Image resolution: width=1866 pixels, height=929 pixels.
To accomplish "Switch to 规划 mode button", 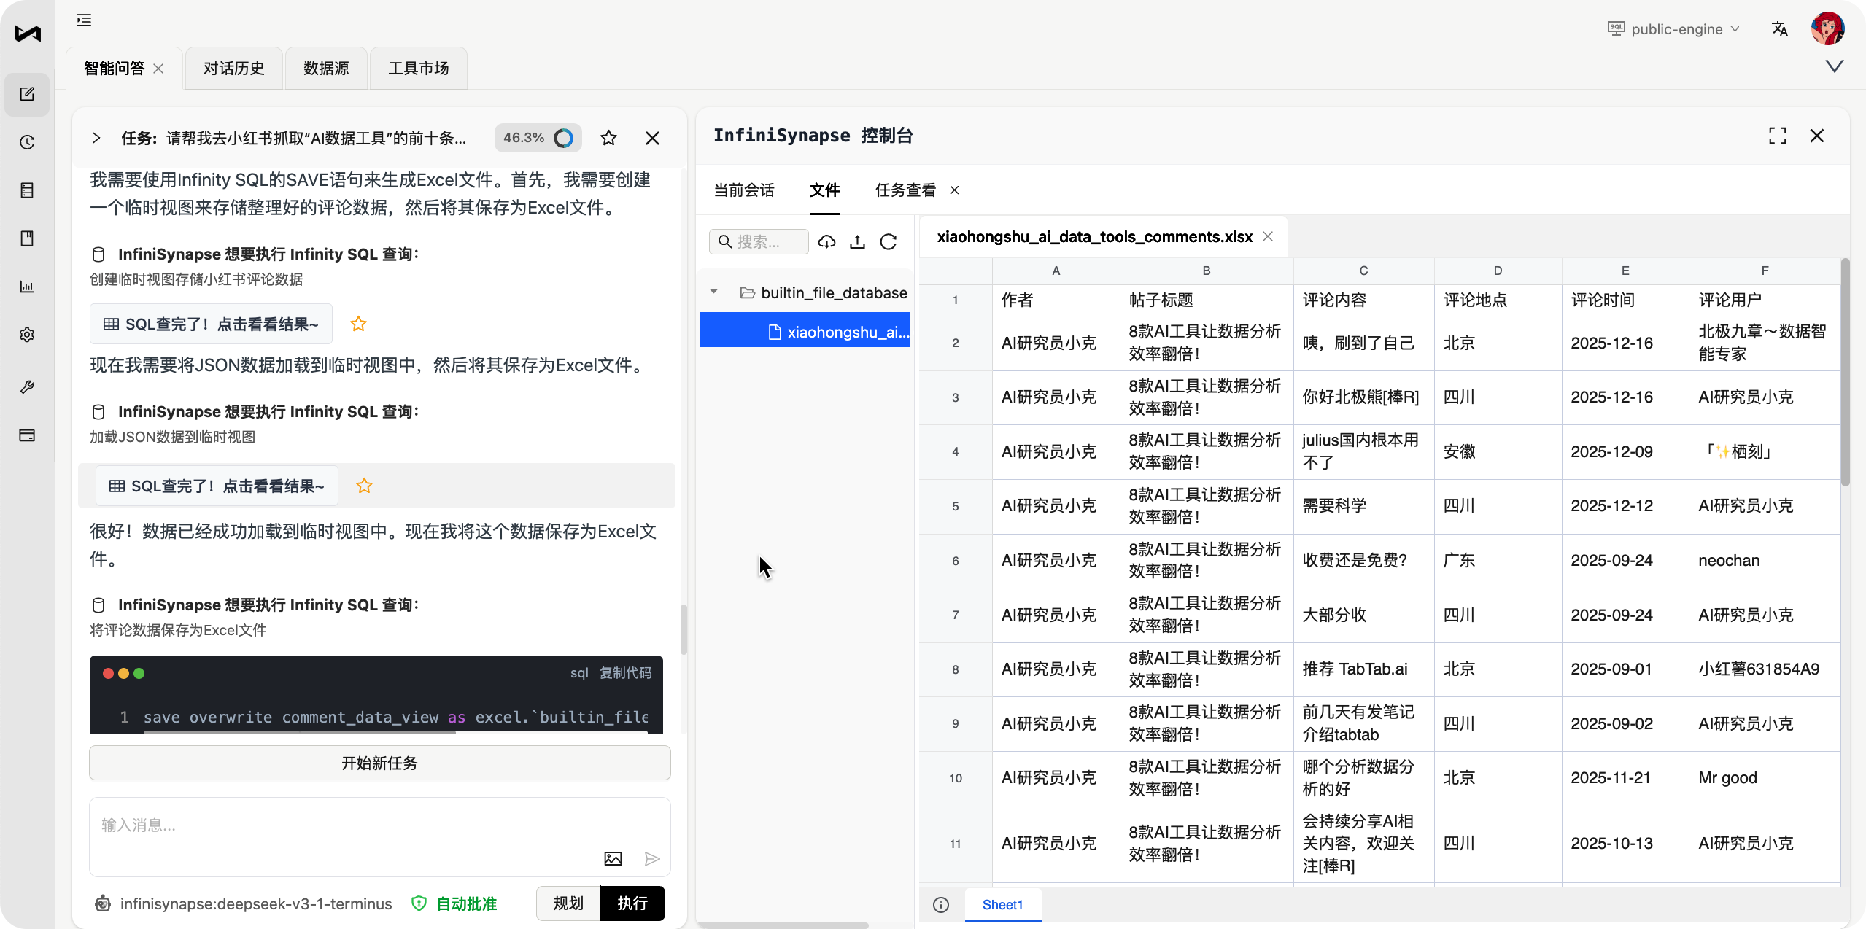I will point(568,903).
